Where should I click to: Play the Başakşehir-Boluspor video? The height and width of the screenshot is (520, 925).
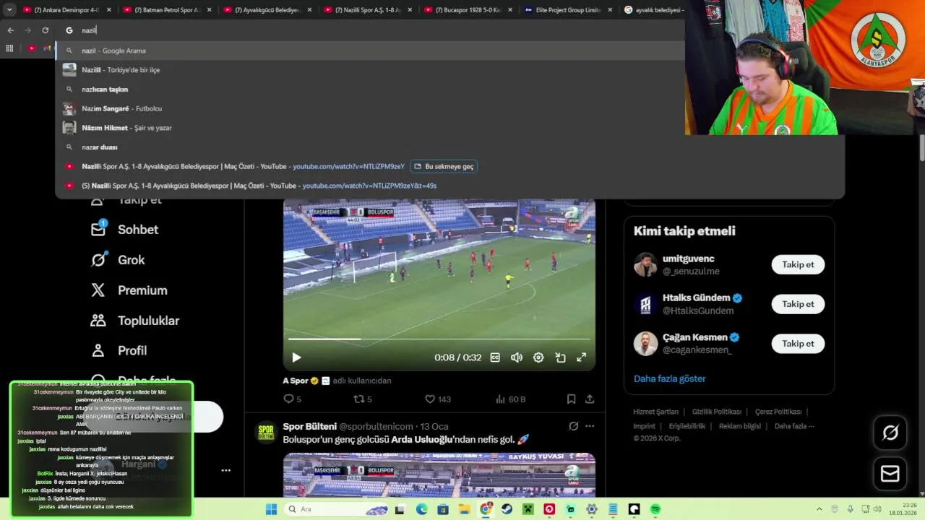(x=296, y=357)
